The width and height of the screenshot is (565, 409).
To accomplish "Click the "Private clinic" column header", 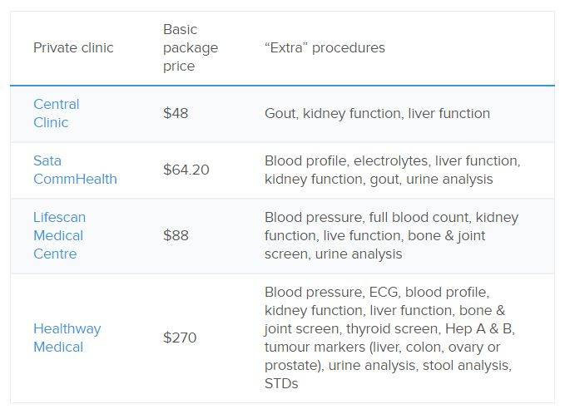I will (73, 47).
